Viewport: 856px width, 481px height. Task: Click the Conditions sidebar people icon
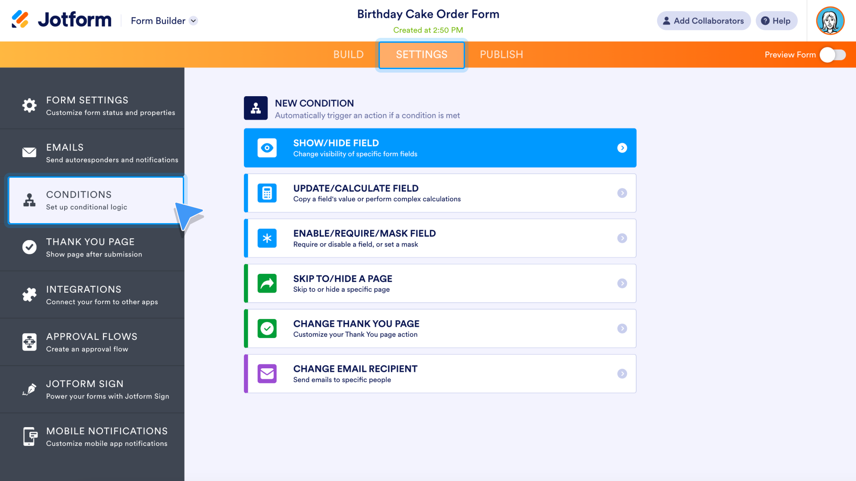click(x=29, y=199)
